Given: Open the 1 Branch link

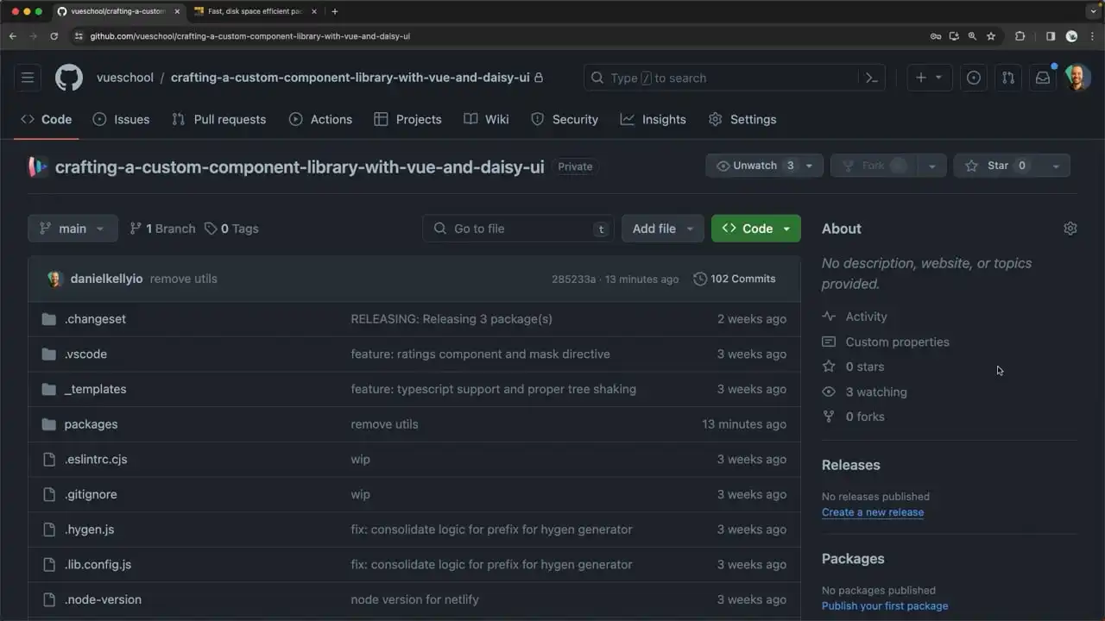Looking at the screenshot, I should [x=162, y=229].
